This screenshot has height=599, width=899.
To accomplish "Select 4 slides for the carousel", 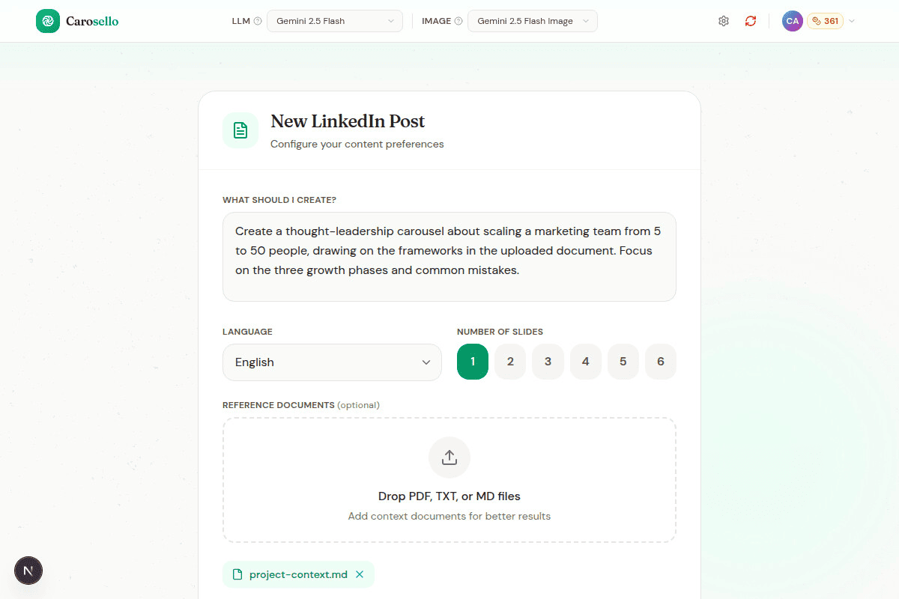I will pyautogui.click(x=585, y=361).
